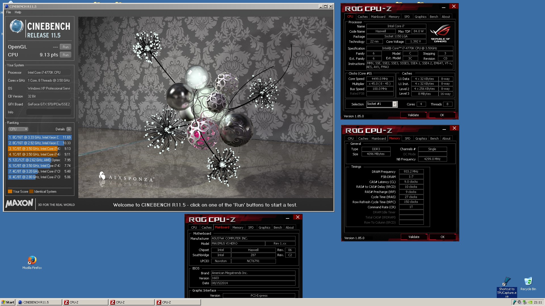Open SPD tab in Memory CPU-Z window

pos(407,139)
